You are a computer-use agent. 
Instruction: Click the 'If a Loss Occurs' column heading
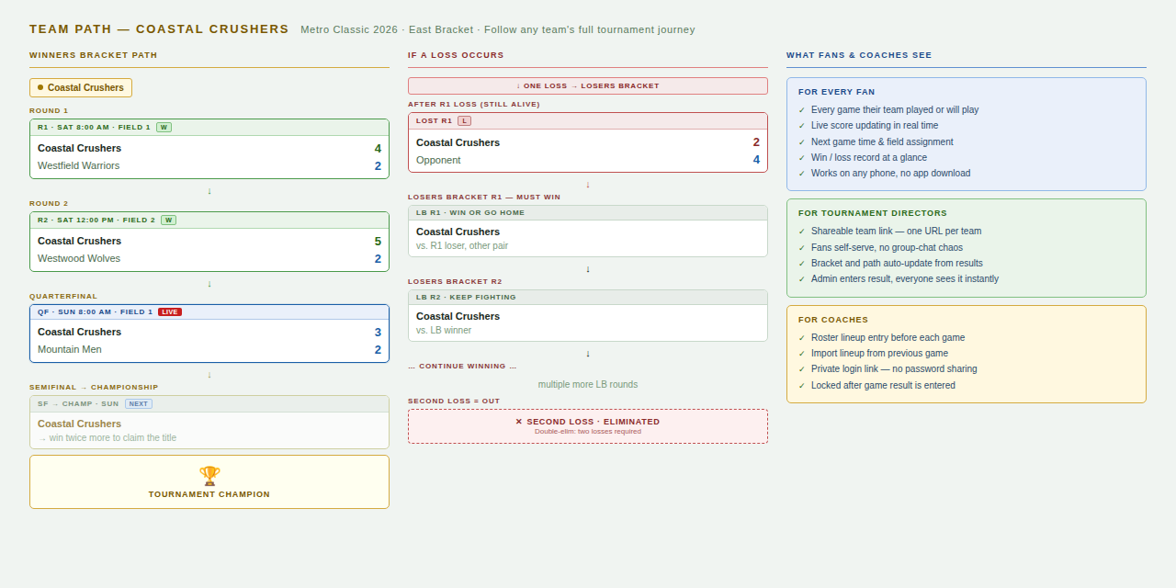[x=457, y=55]
